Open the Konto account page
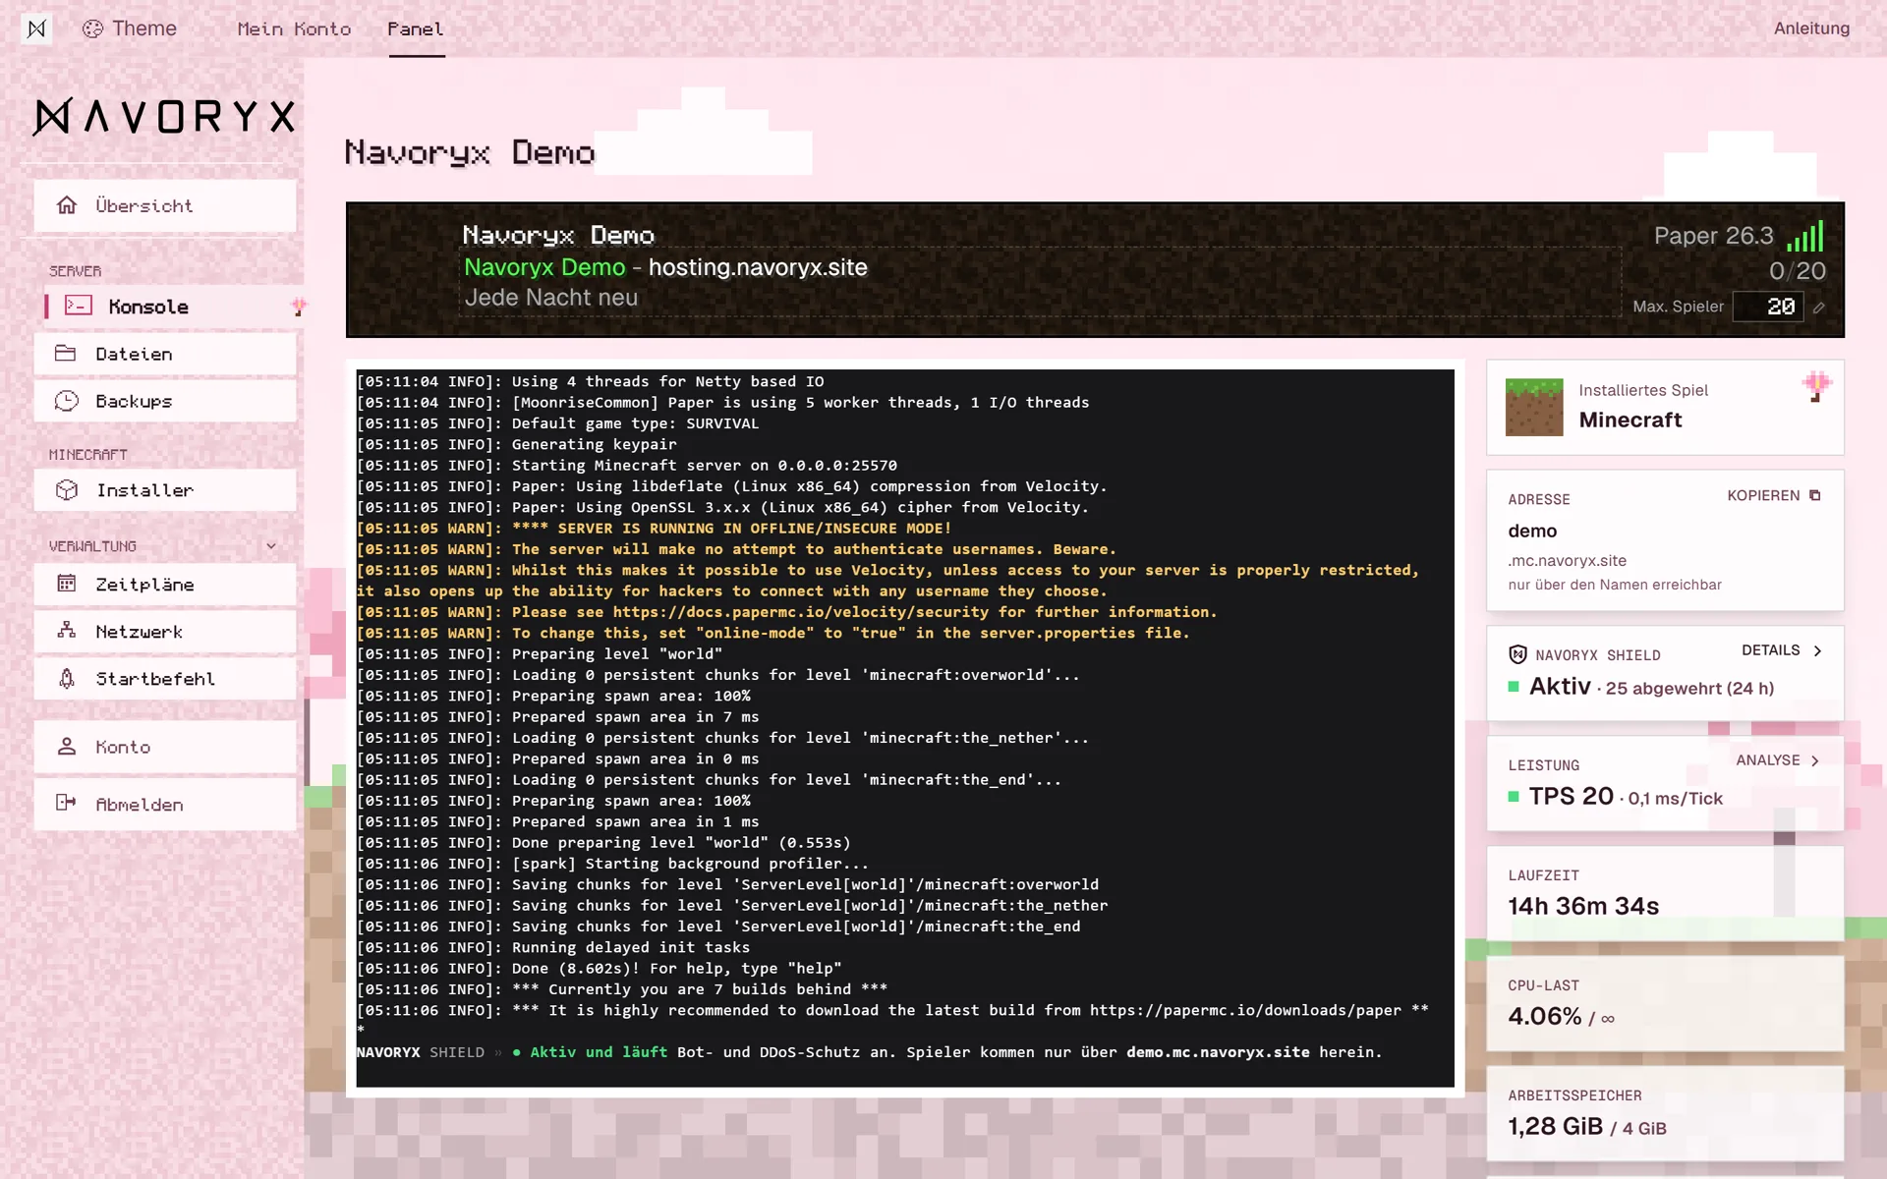 [x=165, y=747]
